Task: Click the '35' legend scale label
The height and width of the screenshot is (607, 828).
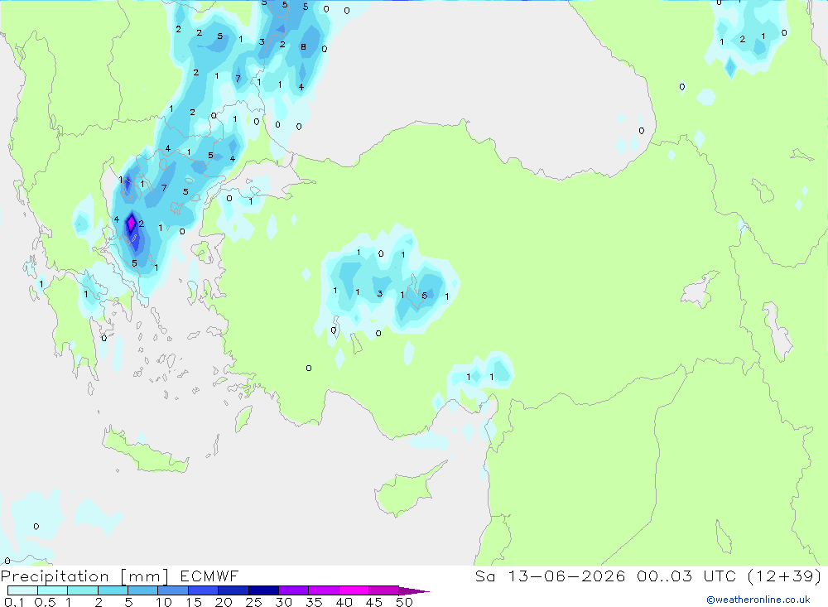Action: click(314, 602)
